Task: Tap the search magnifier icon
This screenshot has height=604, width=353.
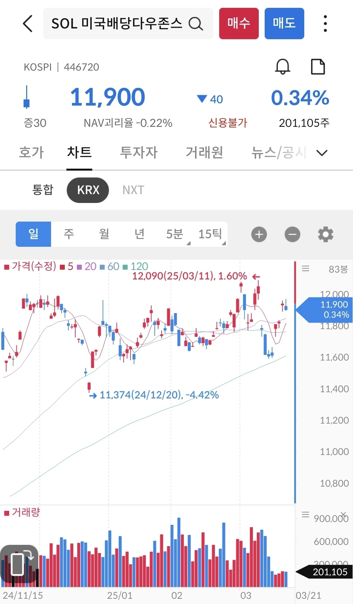Action: [x=196, y=24]
